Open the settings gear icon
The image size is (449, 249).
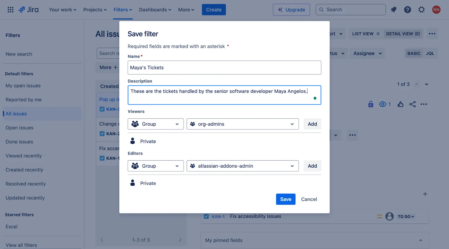(421, 10)
